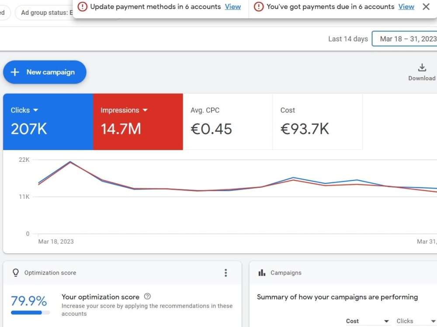Click the Campaigns bar chart icon
Screen dimensions: 437x327
(262, 273)
